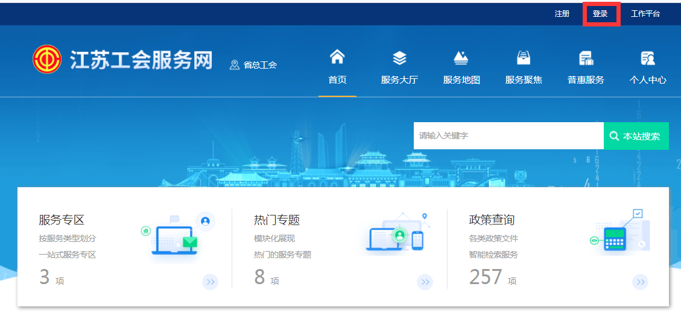
Task: Click the text 一站式服务专区
Action: pos(68,255)
